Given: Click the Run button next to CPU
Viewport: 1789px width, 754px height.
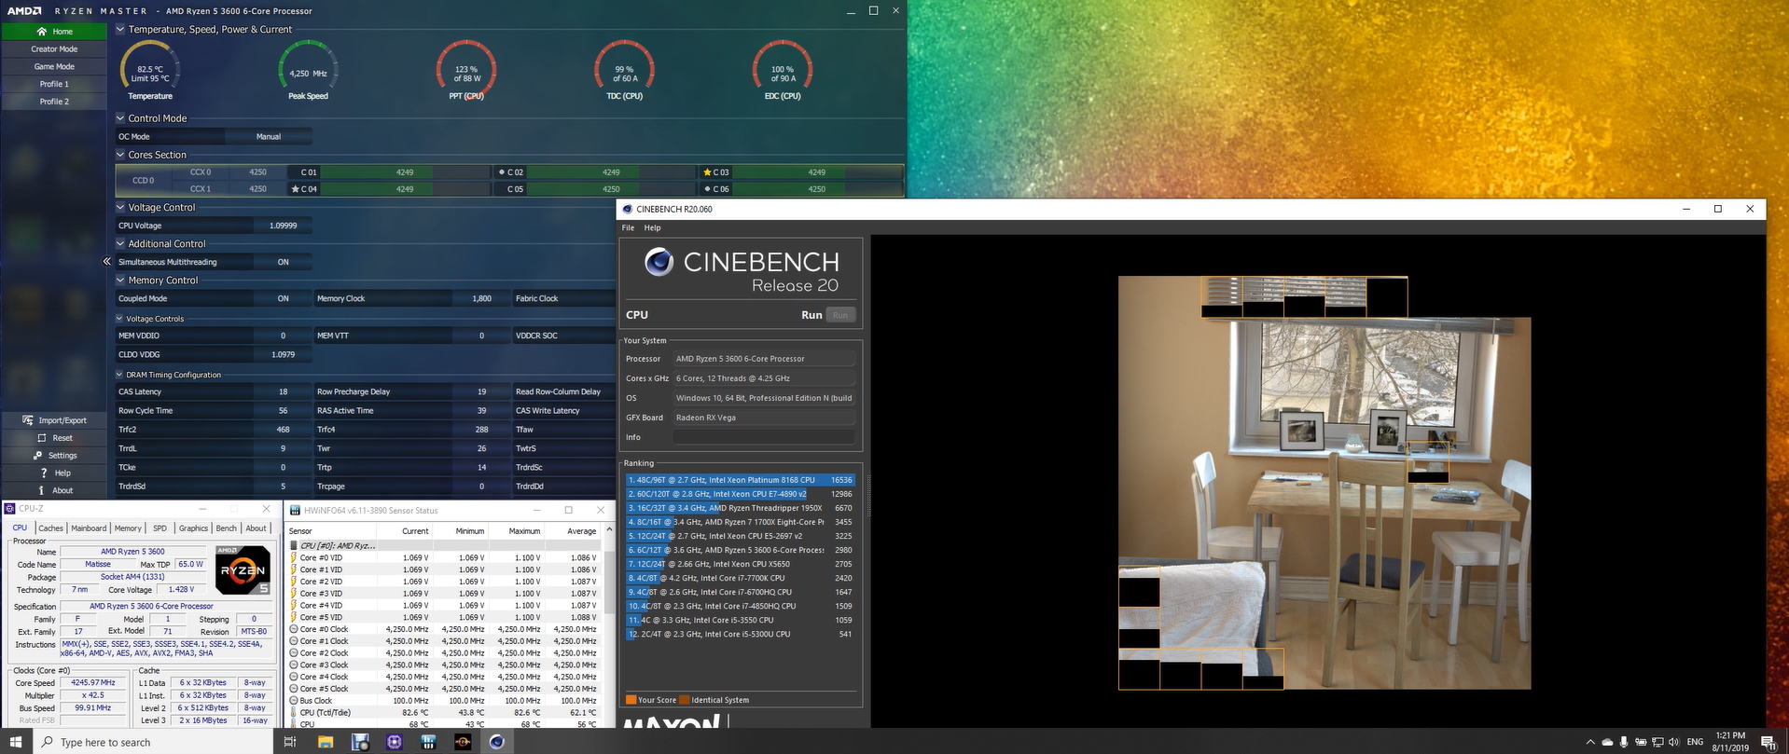Looking at the screenshot, I should tap(811, 315).
